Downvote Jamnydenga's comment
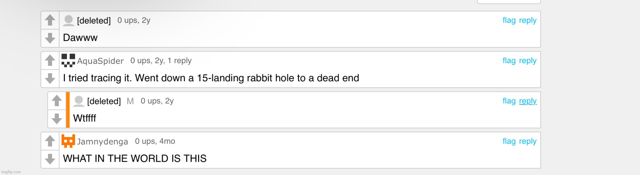640x175 pixels. tap(50, 159)
